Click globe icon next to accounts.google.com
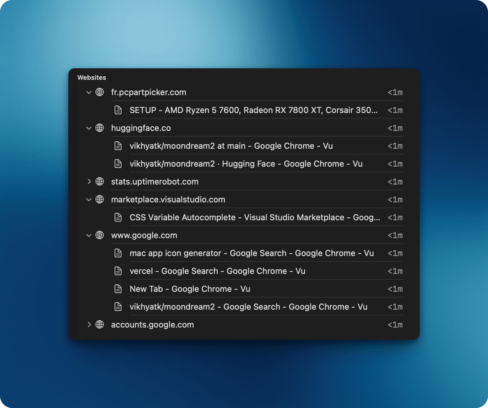This screenshot has height=408, width=488. [100, 325]
